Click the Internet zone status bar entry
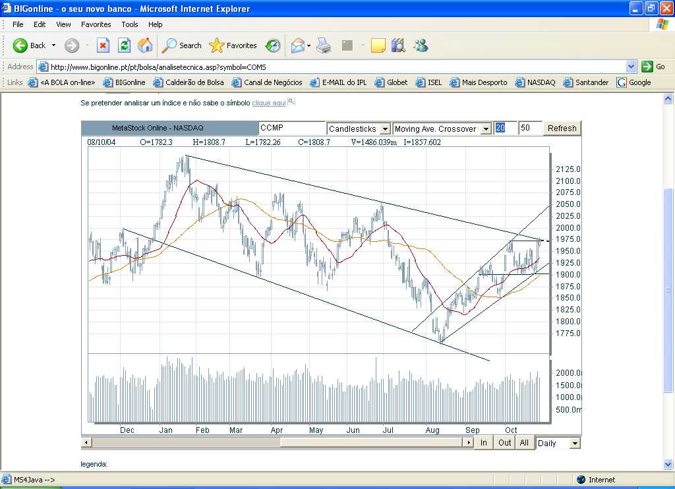The image size is (675, 489). pyautogui.click(x=596, y=480)
